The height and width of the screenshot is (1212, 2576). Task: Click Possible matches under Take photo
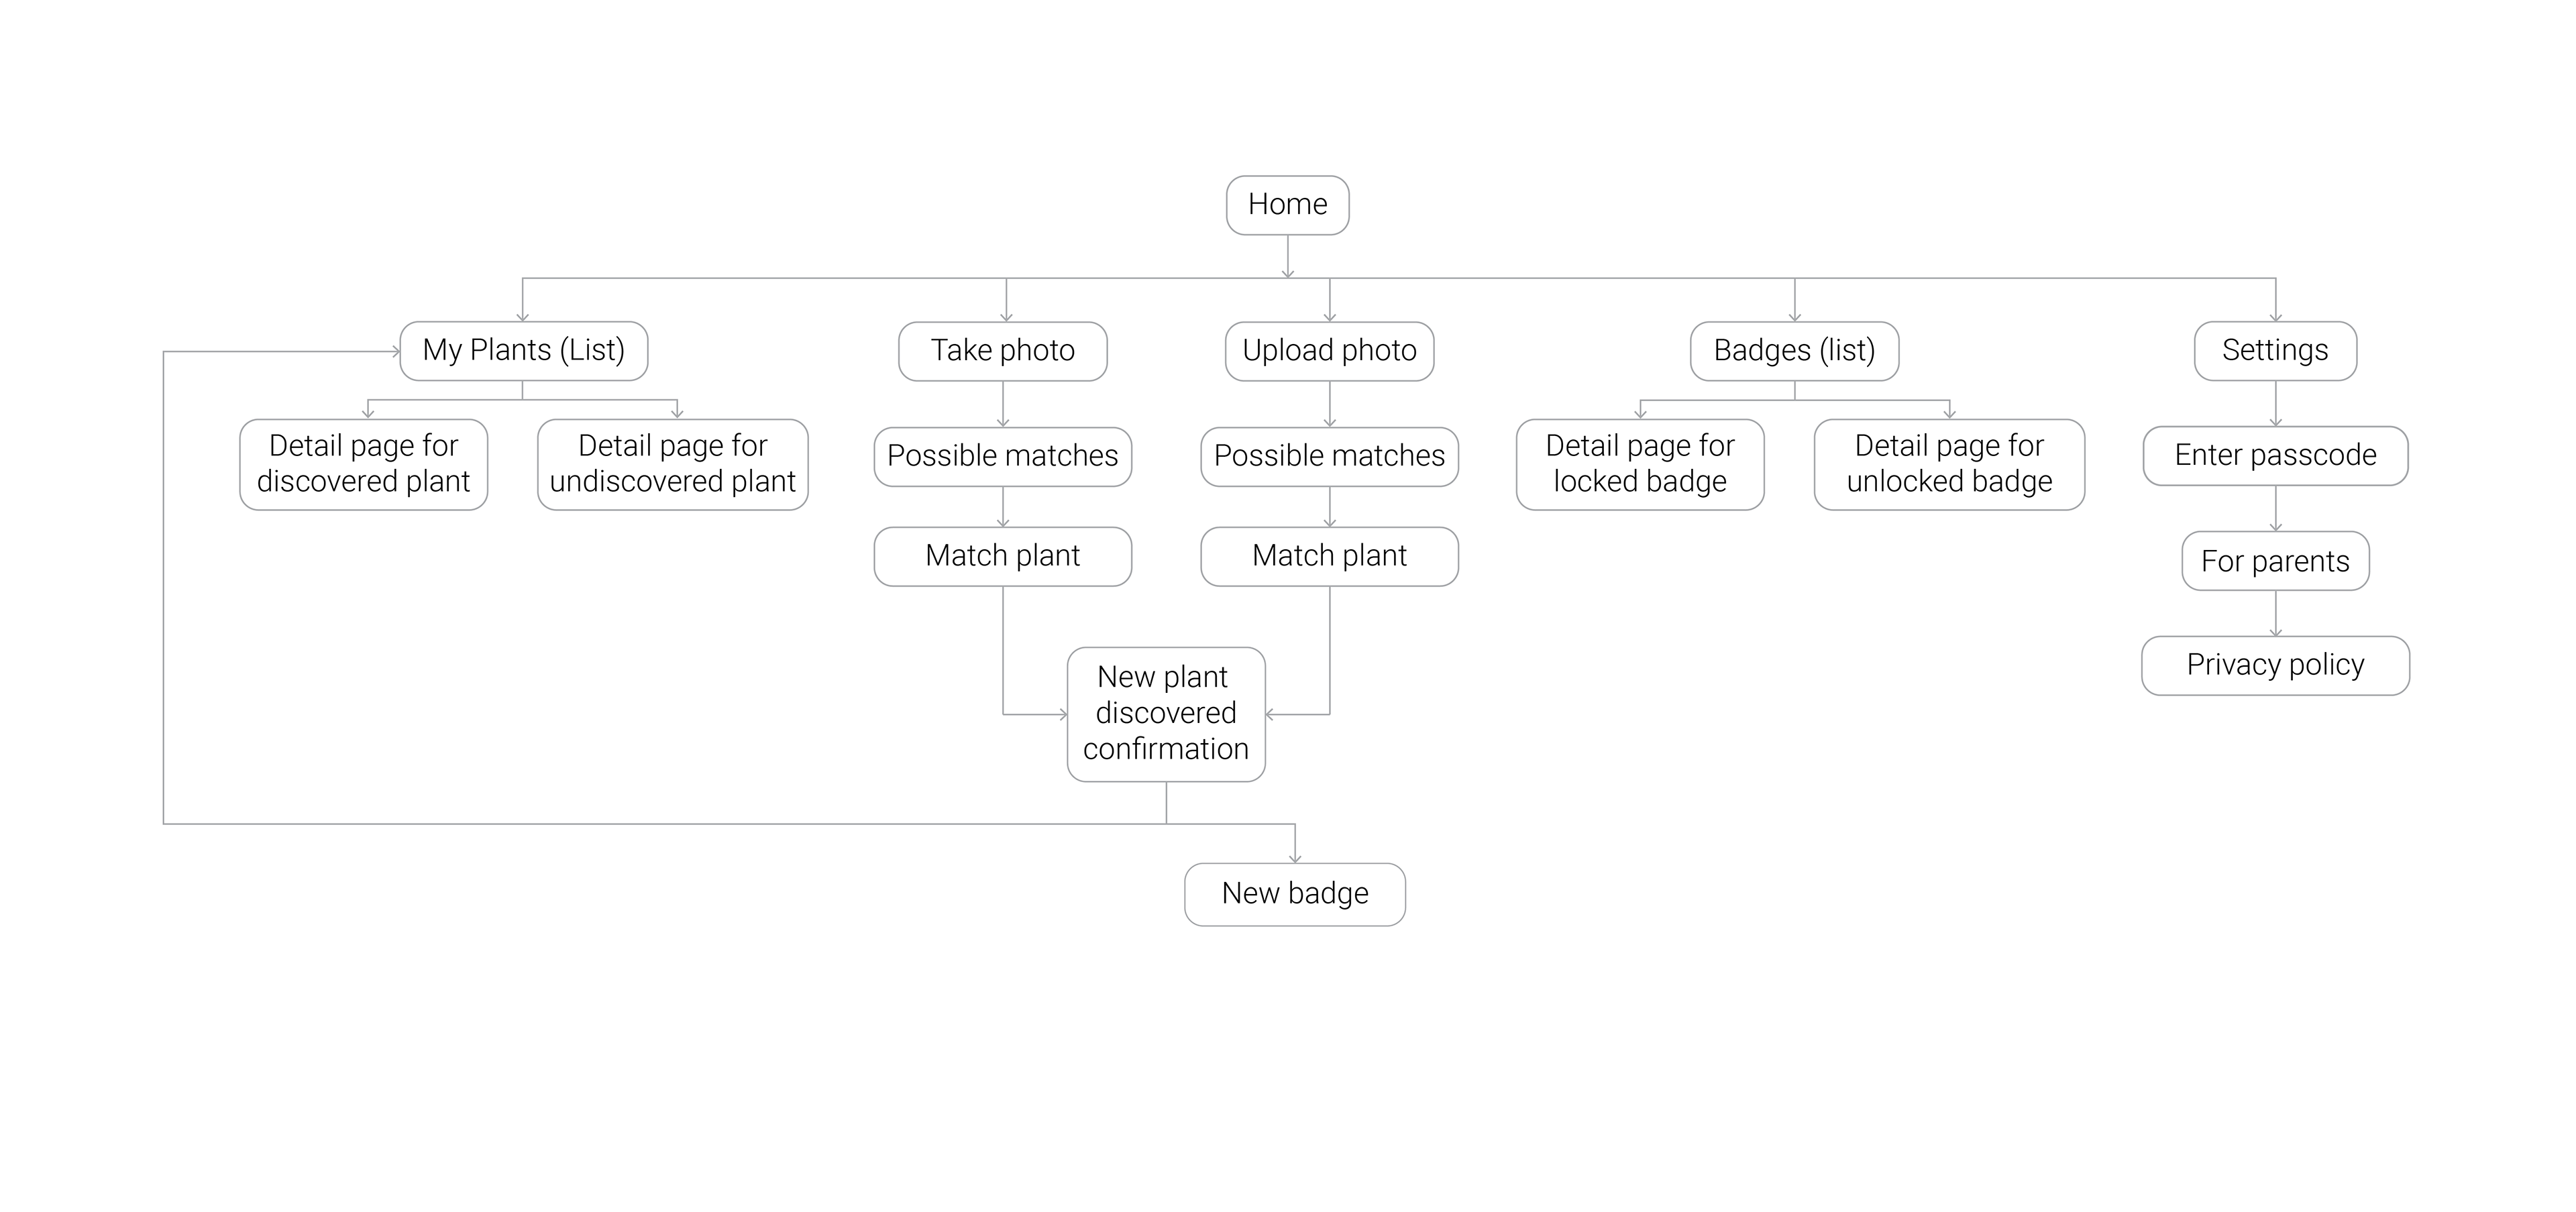[x=1002, y=456]
